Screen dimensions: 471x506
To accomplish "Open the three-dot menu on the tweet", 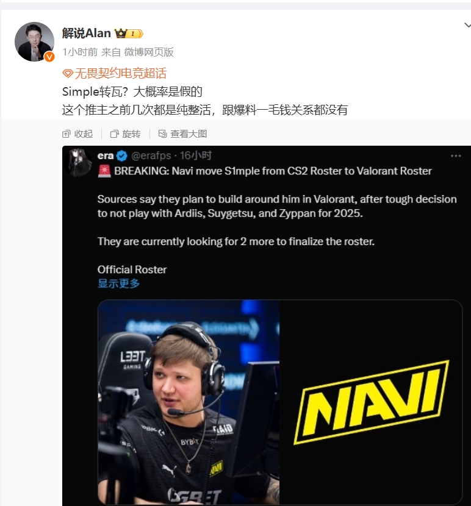I will 456,156.
